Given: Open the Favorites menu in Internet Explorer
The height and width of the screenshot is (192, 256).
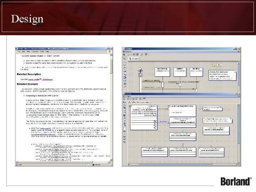Looking at the screenshot, I should [x=35, y=52].
